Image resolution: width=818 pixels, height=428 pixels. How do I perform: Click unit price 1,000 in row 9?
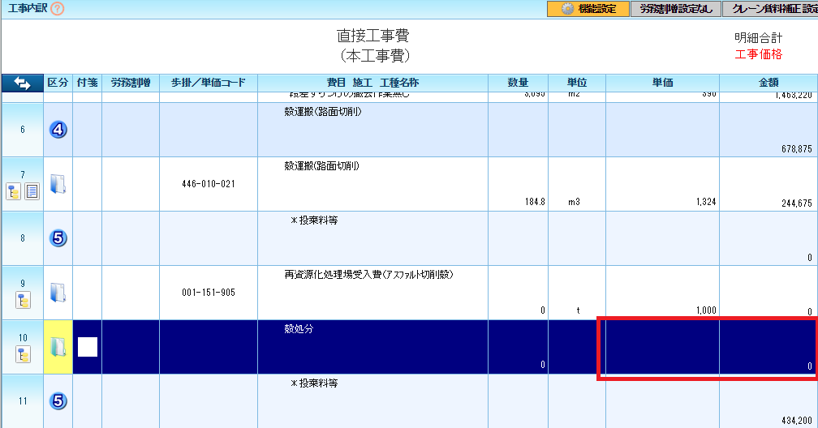(x=706, y=310)
